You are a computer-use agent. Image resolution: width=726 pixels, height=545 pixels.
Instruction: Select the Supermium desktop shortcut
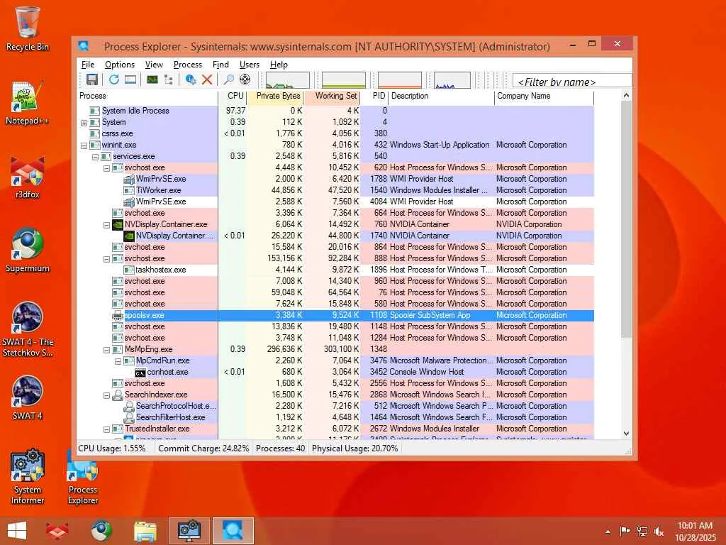[x=28, y=251]
